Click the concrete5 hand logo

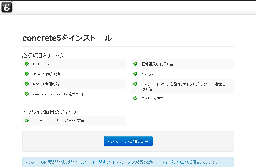[7, 7]
